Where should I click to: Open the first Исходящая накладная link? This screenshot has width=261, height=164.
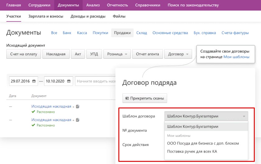point(51,107)
